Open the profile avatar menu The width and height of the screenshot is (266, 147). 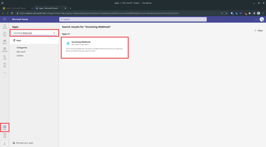(262, 19)
